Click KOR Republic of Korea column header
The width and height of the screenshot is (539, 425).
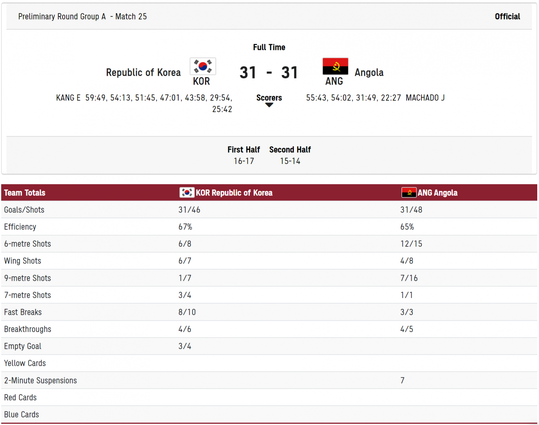click(226, 193)
